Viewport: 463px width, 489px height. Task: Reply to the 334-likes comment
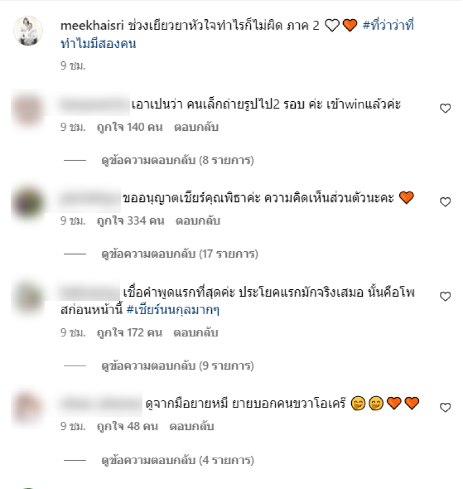(198, 221)
